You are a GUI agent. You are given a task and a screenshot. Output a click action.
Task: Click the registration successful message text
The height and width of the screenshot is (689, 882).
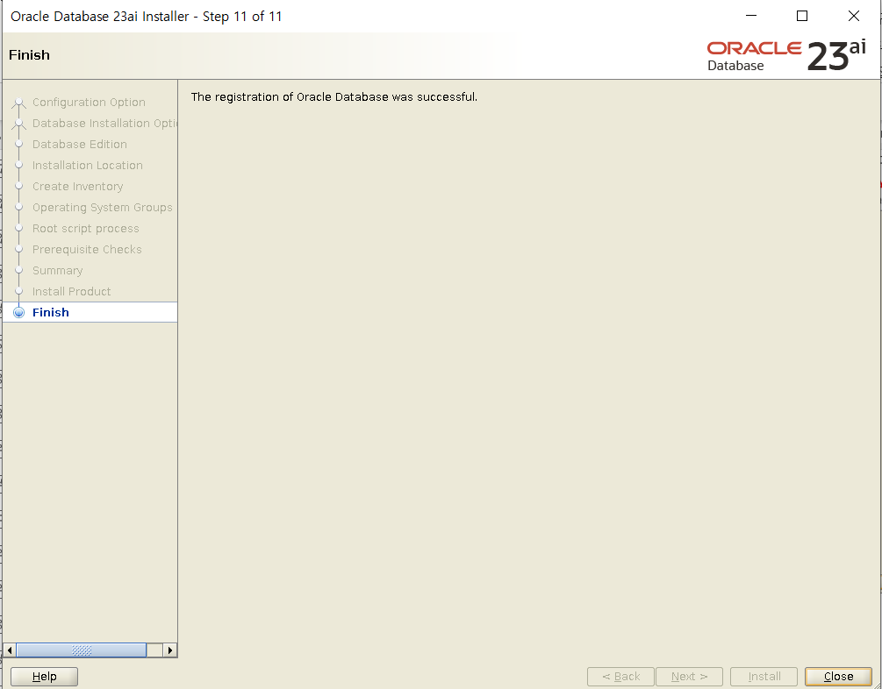pos(334,96)
